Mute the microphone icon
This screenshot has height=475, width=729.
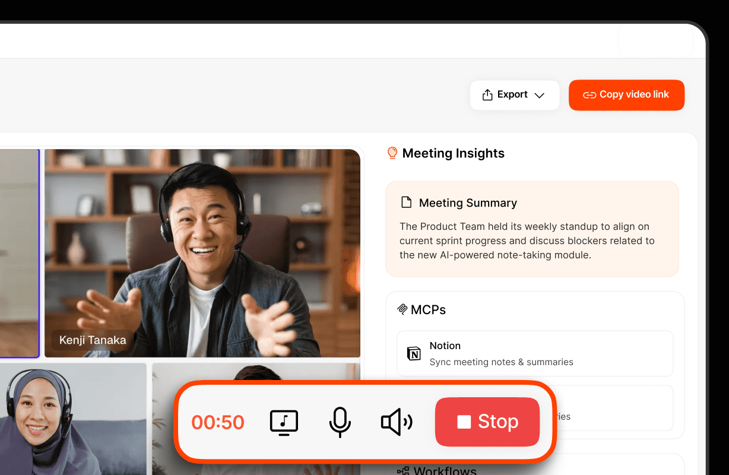coord(340,422)
